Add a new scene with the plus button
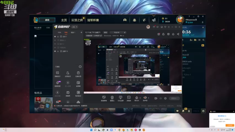235x132 pixels. (81, 32)
